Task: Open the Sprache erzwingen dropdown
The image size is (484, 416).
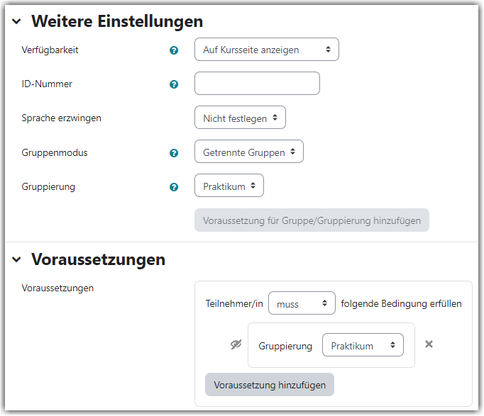Action: [x=240, y=118]
